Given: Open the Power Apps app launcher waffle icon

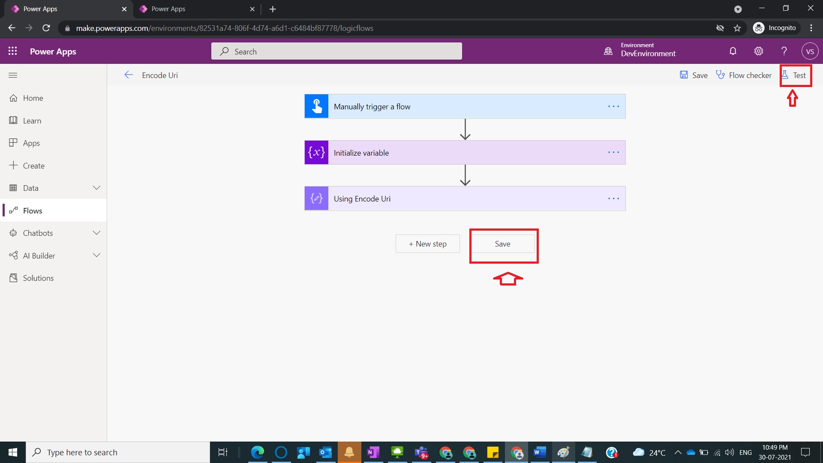Looking at the screenshot, I should click(x=13, y=51).
